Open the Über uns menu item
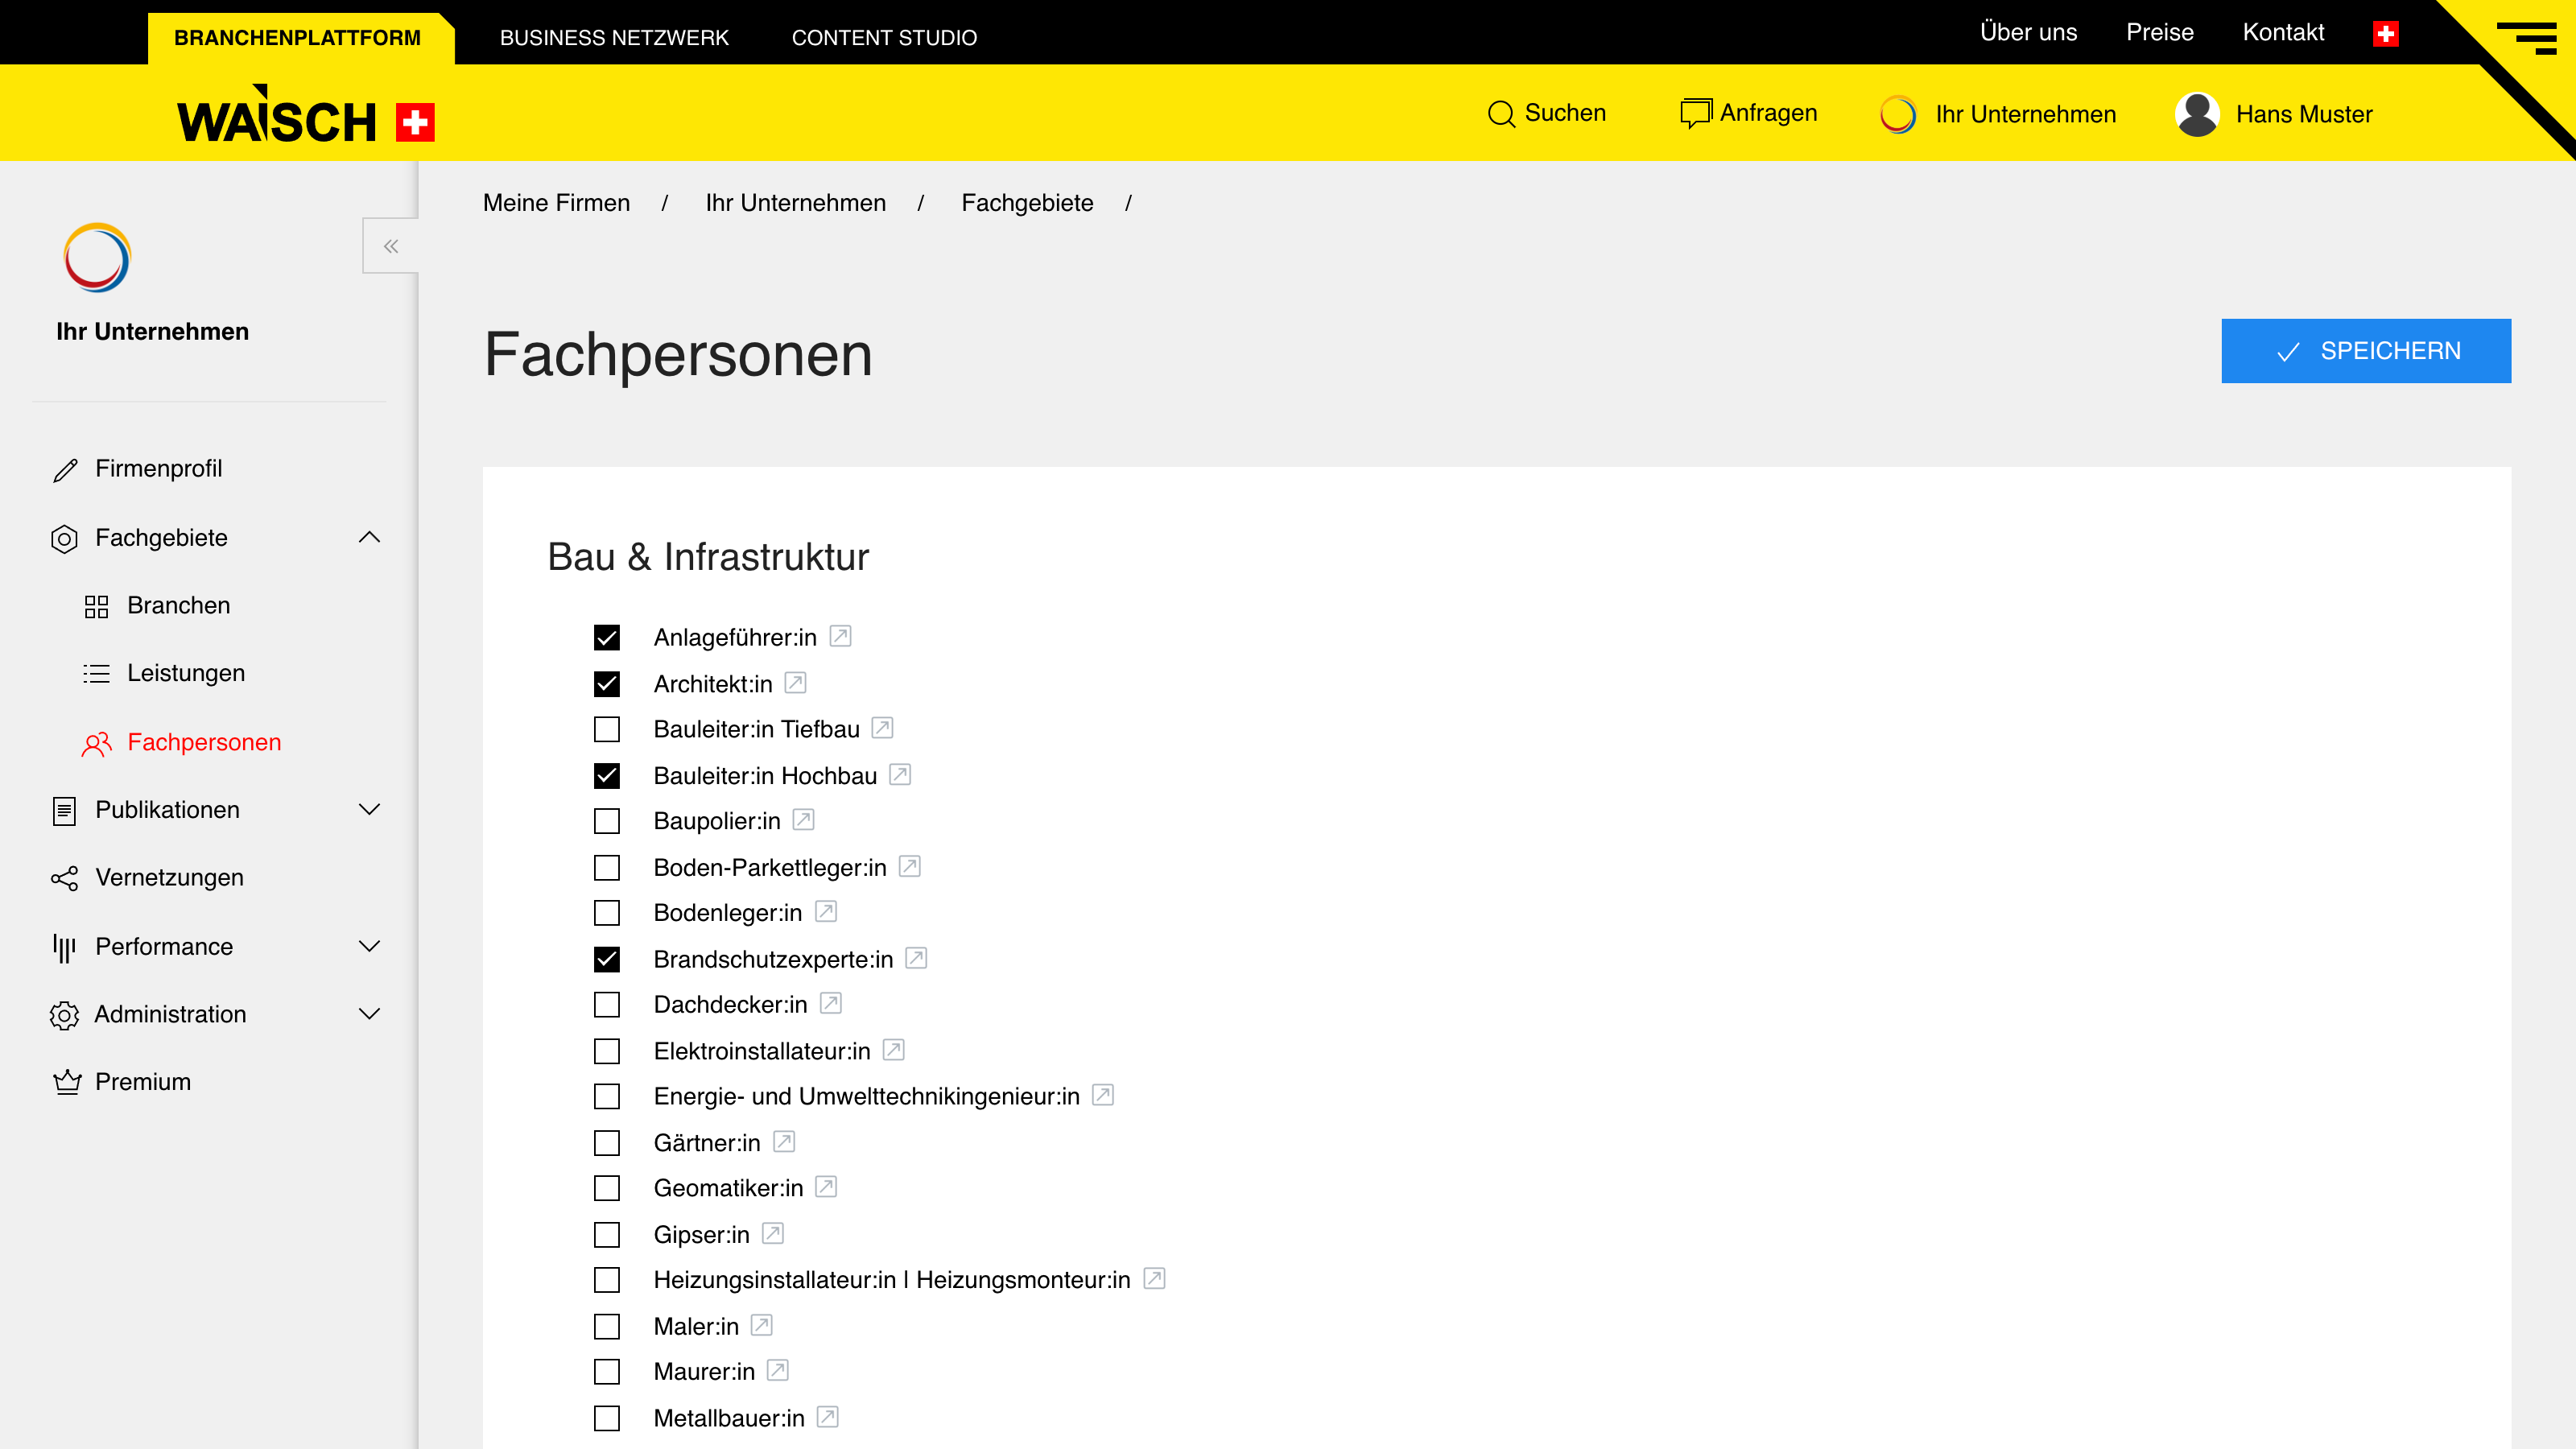 point(2028,33)
